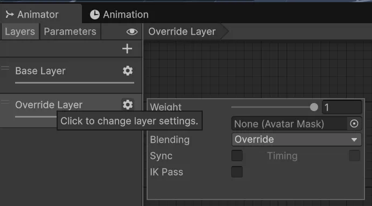Switch to the Parameters tab

coord(70,32)
